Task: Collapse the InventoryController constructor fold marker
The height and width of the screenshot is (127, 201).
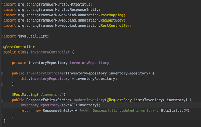Action: [x=2, y=74]
